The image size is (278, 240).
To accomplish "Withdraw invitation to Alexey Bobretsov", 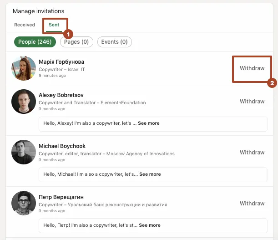I will pyautogui.click(x=252, y=102).
